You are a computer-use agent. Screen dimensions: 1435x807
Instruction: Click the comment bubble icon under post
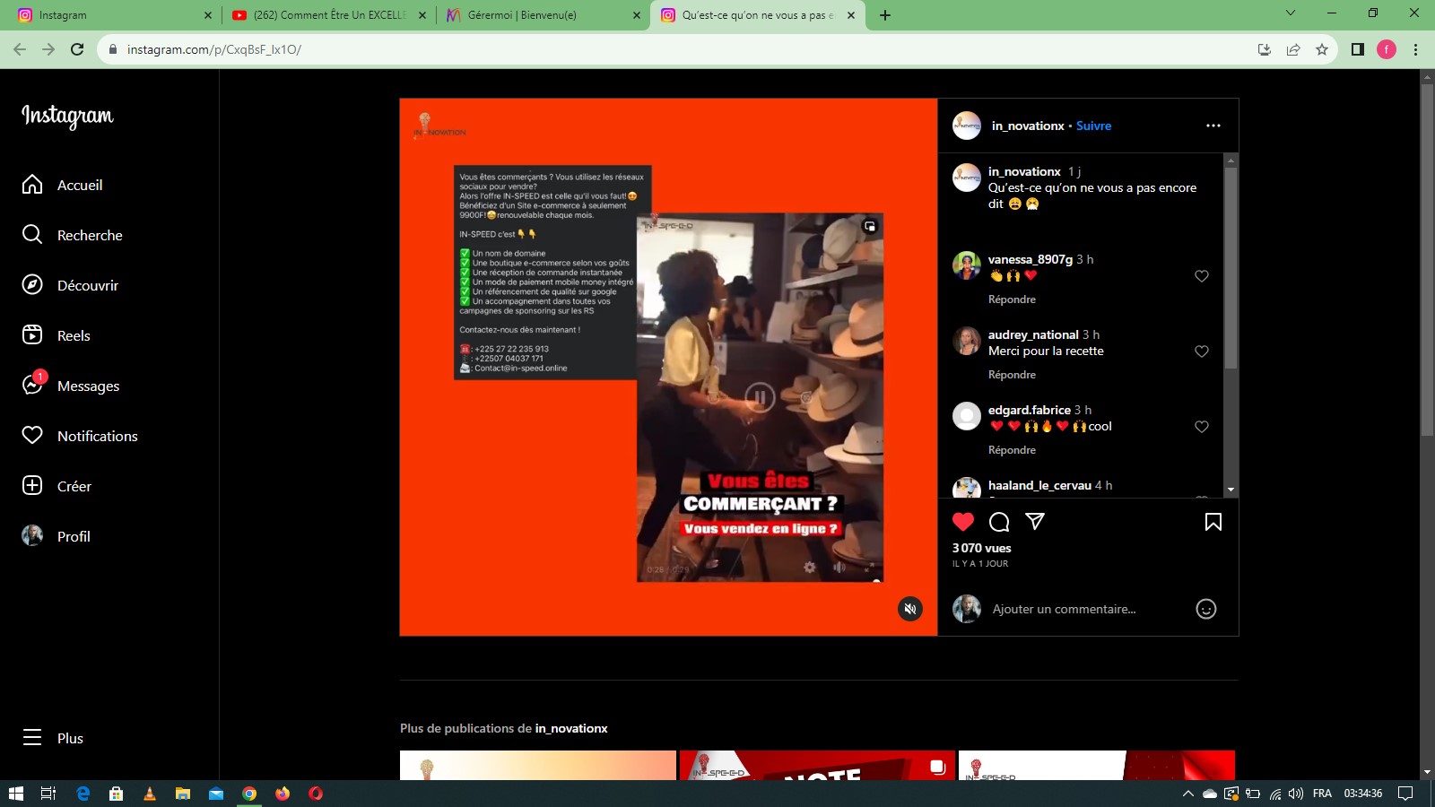[x=999, y=522]
